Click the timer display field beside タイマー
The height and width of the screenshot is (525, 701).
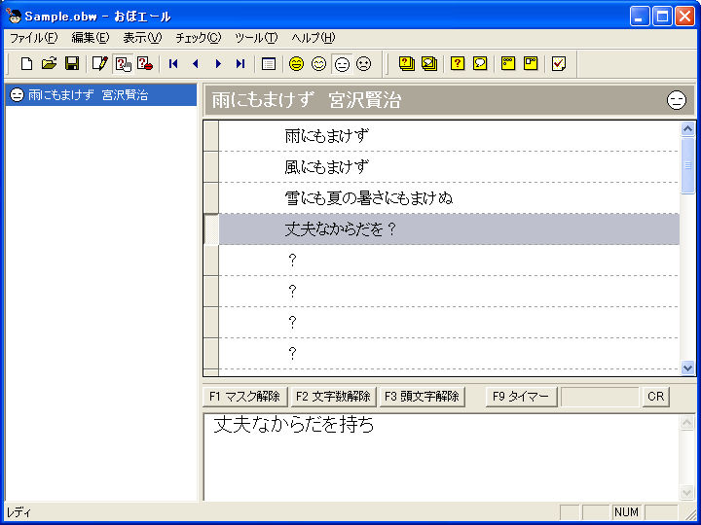point(600,397)
